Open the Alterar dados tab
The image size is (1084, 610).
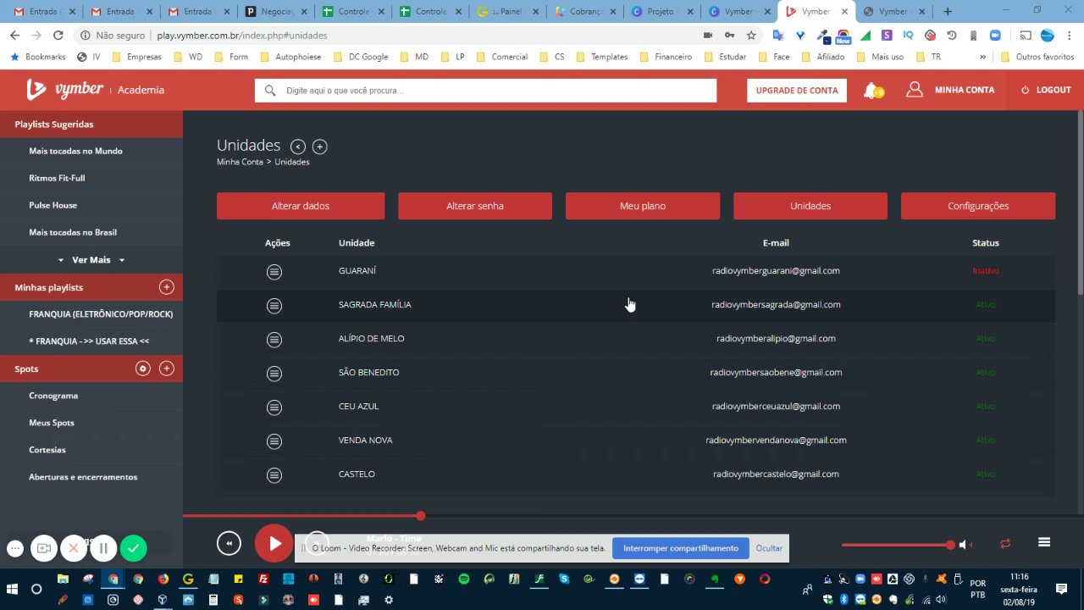301,206
